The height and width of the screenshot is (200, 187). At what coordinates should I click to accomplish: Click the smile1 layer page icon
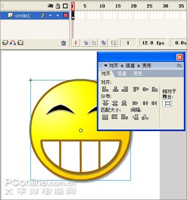pyautogui.click(x=10, y=15)
